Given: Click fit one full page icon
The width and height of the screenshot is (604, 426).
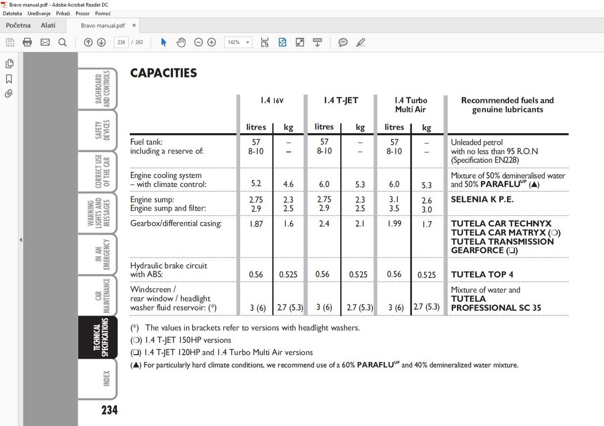Looking at the screenshot, I should [x=282, y=42].
